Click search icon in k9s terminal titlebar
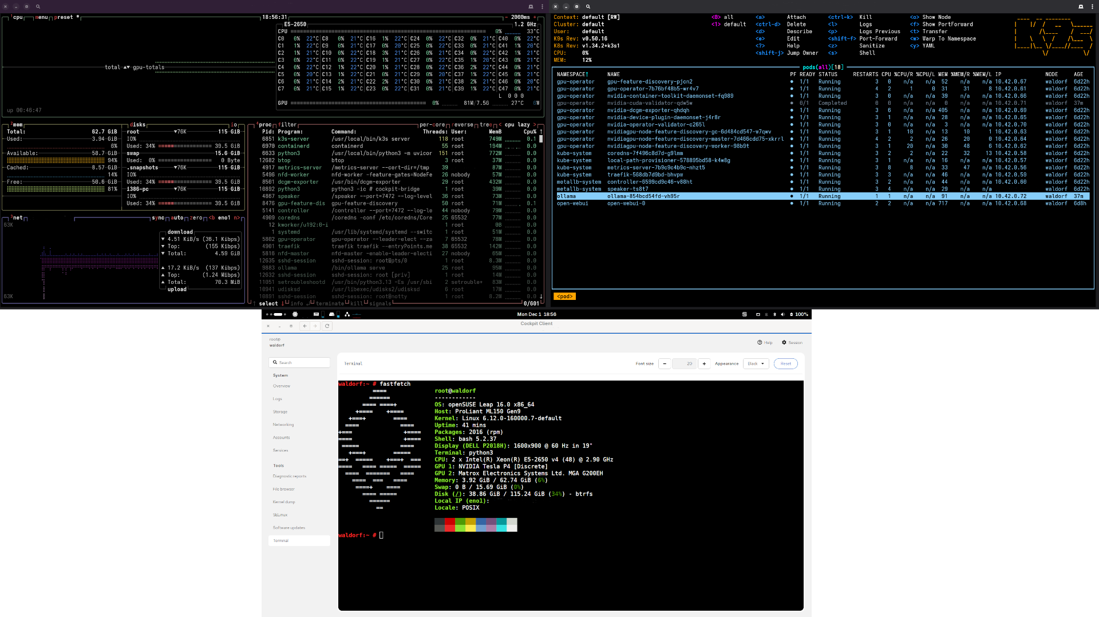 (588, 6)
